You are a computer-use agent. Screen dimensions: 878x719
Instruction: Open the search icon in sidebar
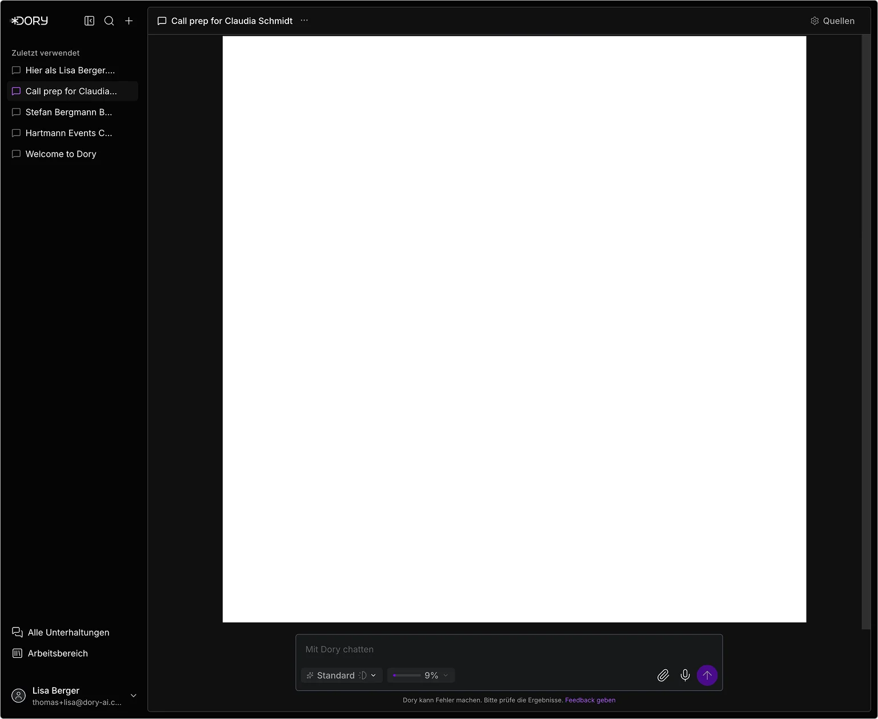click(x=109, y=21)
